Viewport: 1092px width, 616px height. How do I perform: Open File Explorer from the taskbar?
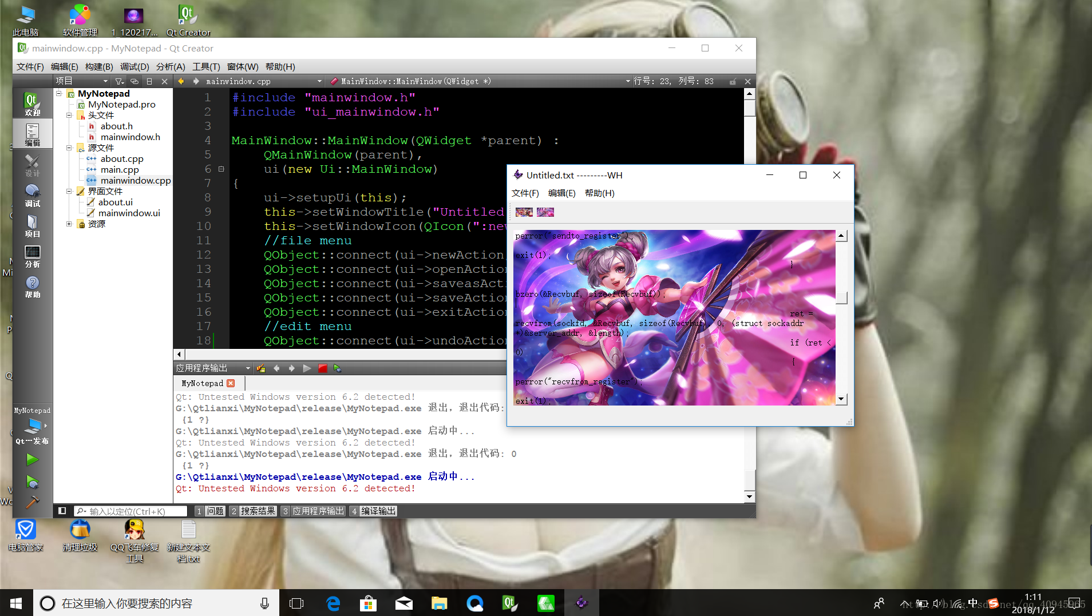[439, 603]
